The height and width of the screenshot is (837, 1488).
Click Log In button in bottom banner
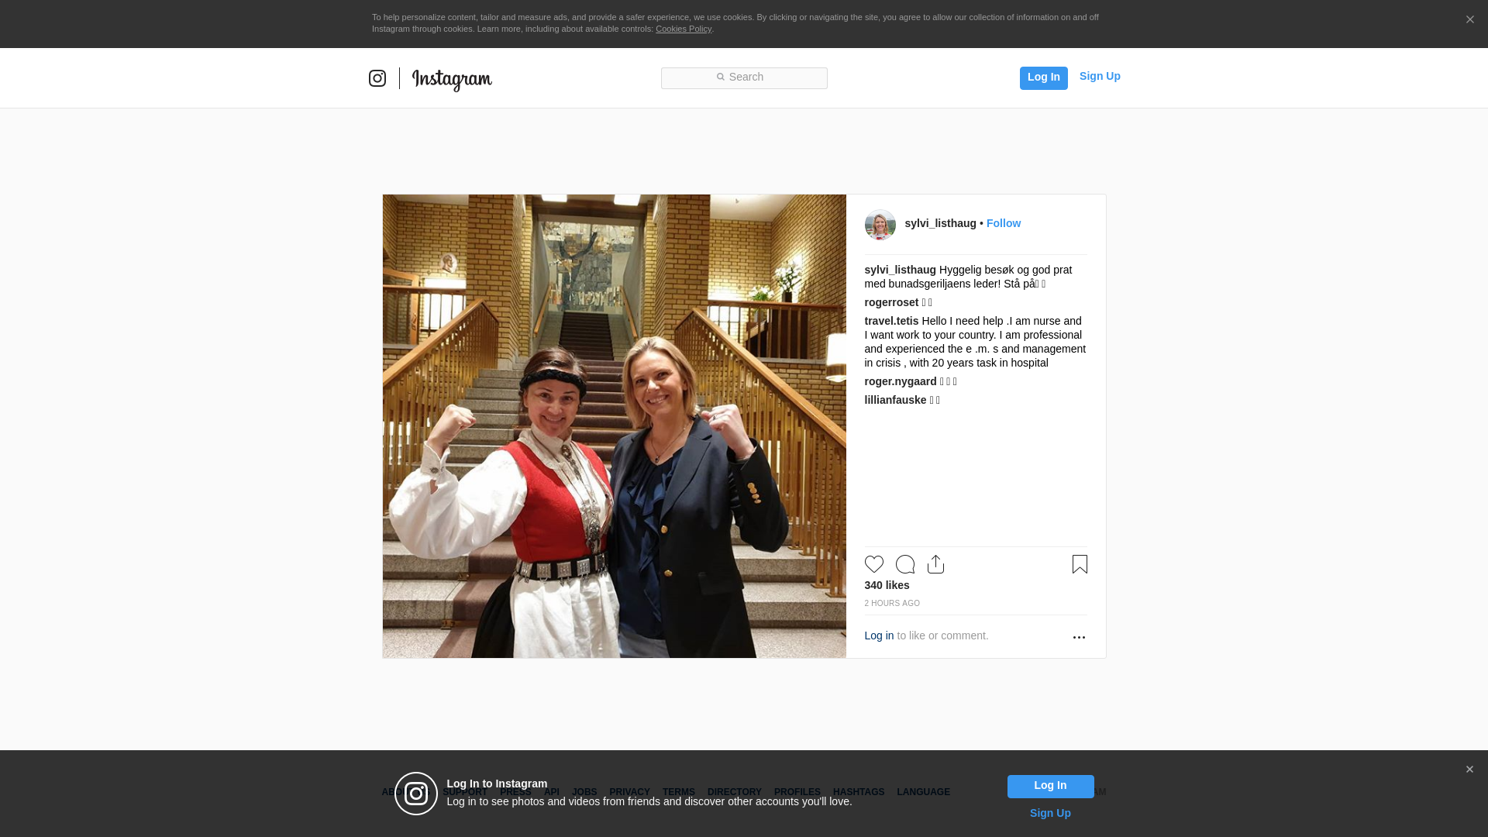(1050, 787)
